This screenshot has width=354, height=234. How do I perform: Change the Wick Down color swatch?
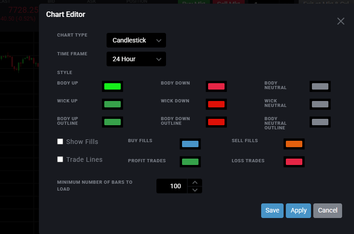pos(216,104)
